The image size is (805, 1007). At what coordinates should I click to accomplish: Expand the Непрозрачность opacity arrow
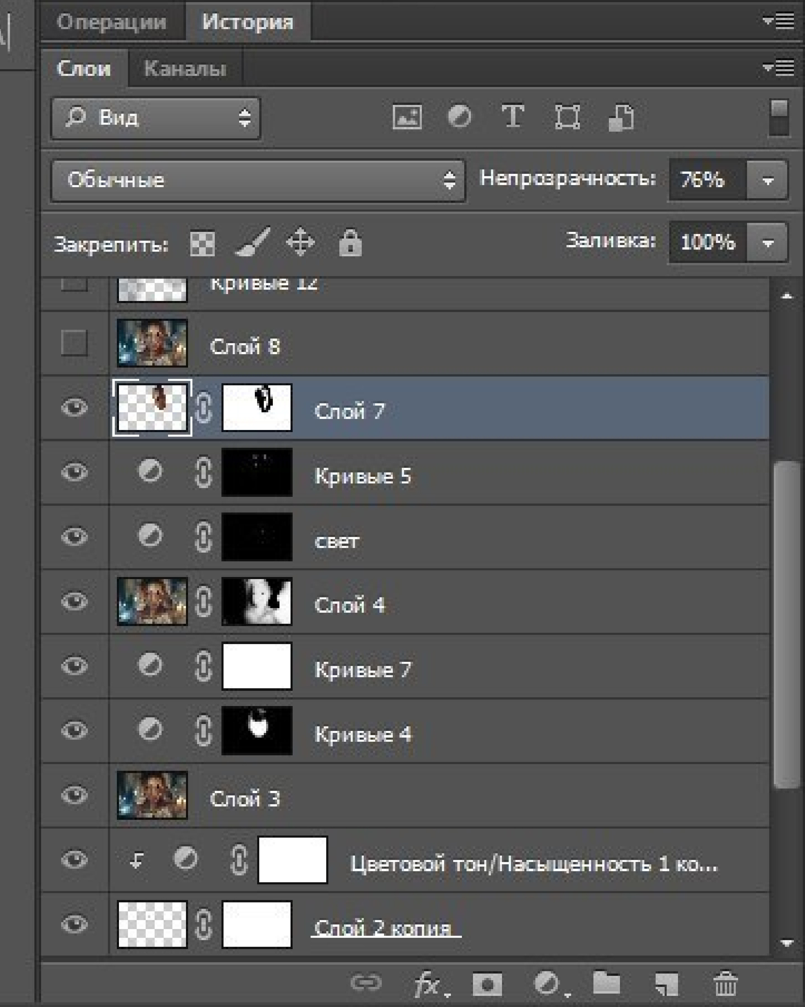point(767,180)
